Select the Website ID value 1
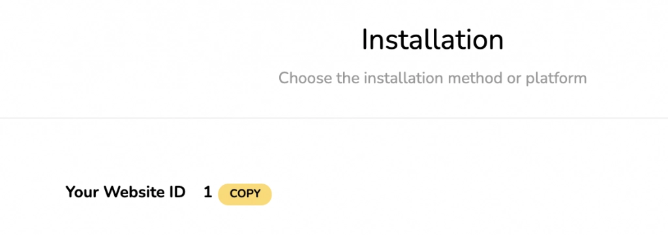 point(207,193)
